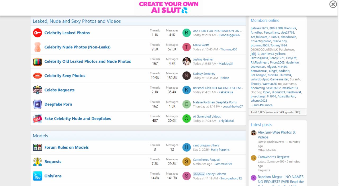The height and width of the screenshot is (186, 339).
Task: Click the blue K user avatar
Action: tap(186, 90)
